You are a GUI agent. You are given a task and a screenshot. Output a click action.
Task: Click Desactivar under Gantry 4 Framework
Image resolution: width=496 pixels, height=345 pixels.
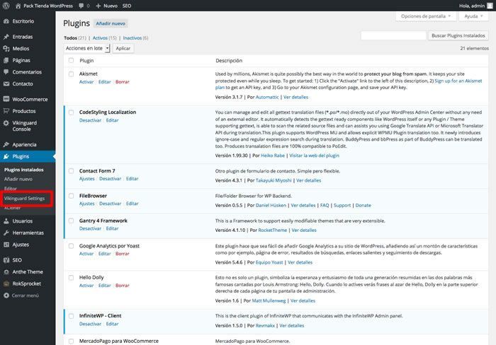pyautogui.click(x=90, y=228)
